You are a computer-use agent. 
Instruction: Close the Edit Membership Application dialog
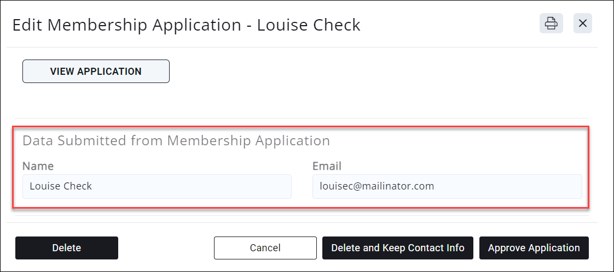(583, 23)
